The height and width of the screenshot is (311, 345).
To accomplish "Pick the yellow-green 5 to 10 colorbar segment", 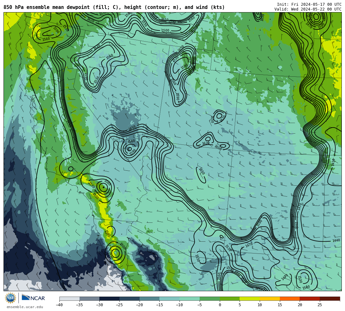I will point(250,299).
